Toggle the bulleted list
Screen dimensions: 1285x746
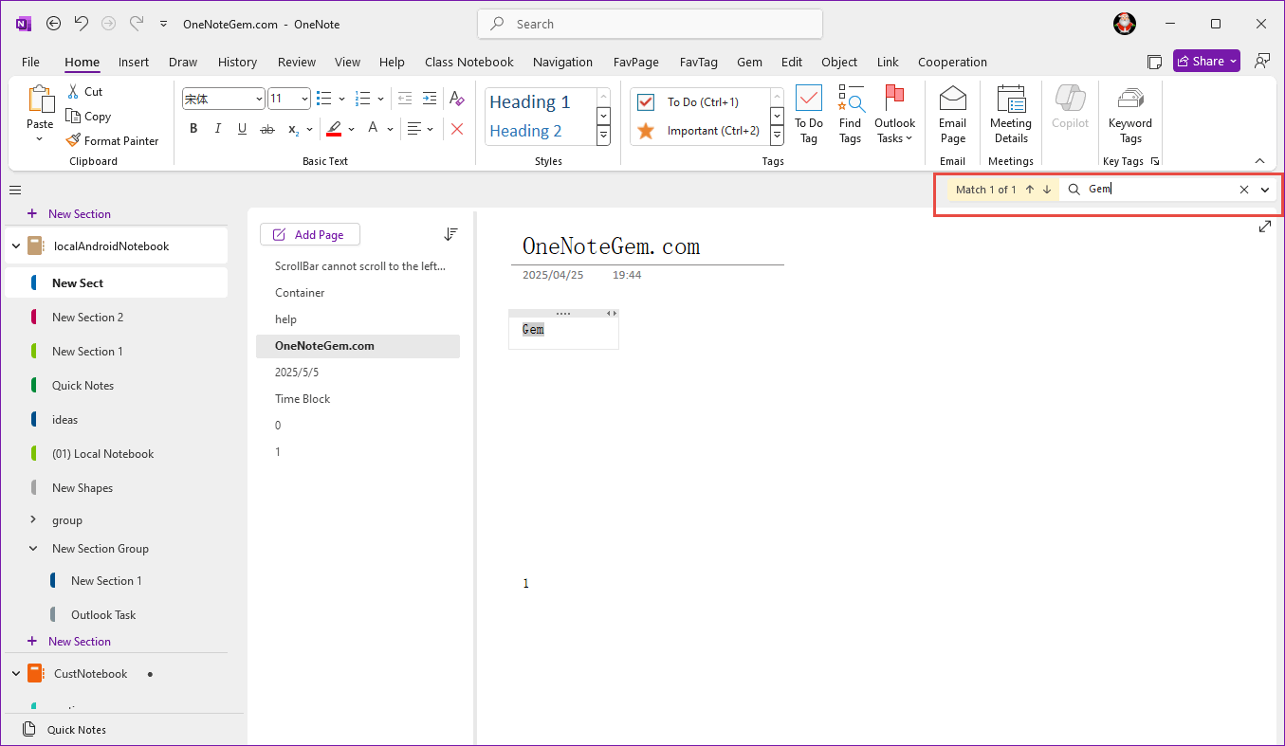323,99
